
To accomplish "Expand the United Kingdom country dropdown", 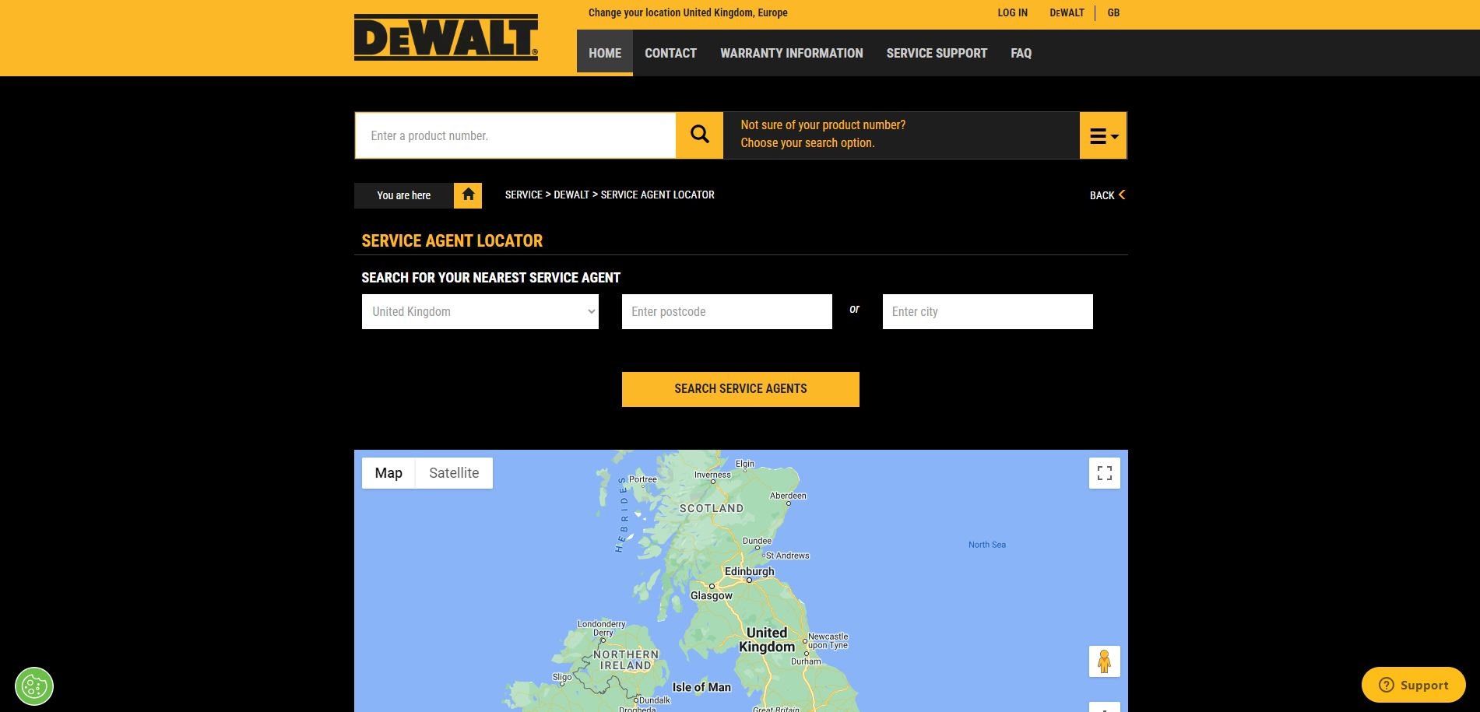I will (x=480, y=312).
